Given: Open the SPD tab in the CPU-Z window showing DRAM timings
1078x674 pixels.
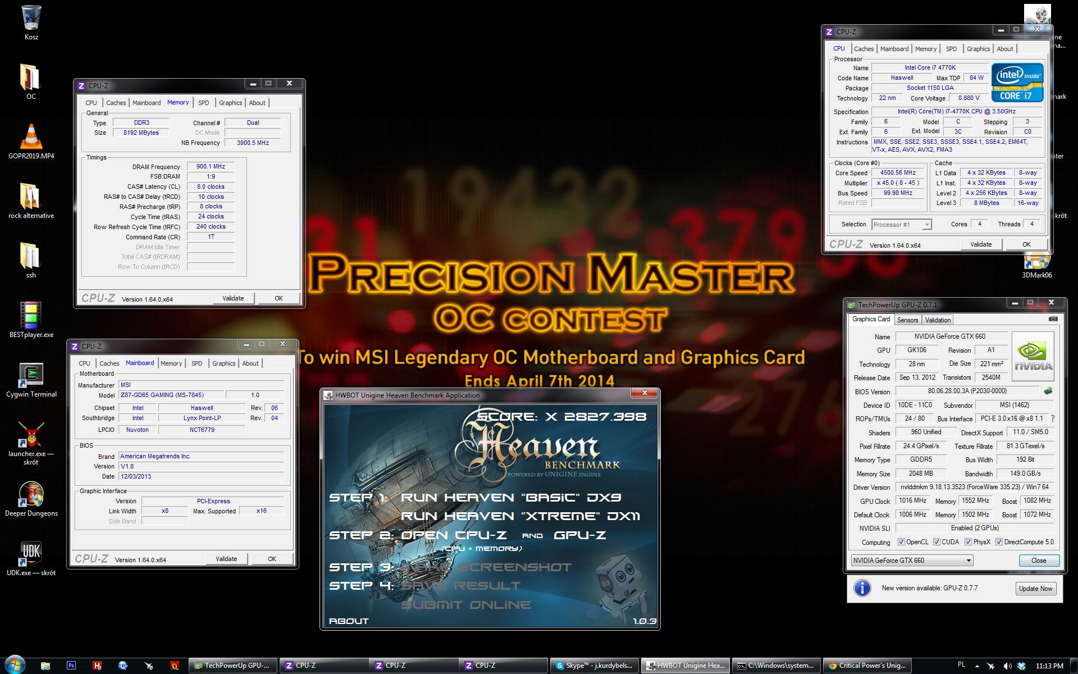Looking at the screenshot, I should (203, 103).
